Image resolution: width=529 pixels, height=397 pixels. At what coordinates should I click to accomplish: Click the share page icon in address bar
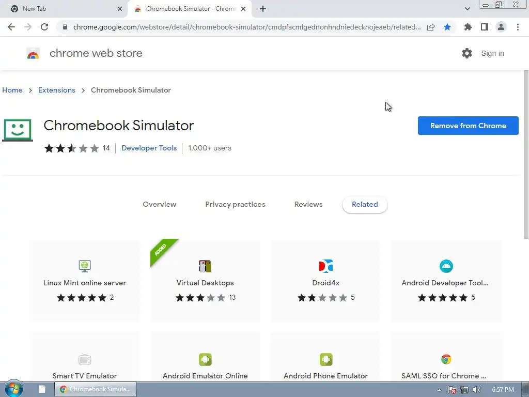431,27
